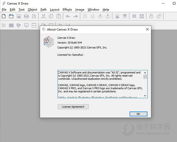Click the License Agreement button
177x142 pixels.
(73, 107)
